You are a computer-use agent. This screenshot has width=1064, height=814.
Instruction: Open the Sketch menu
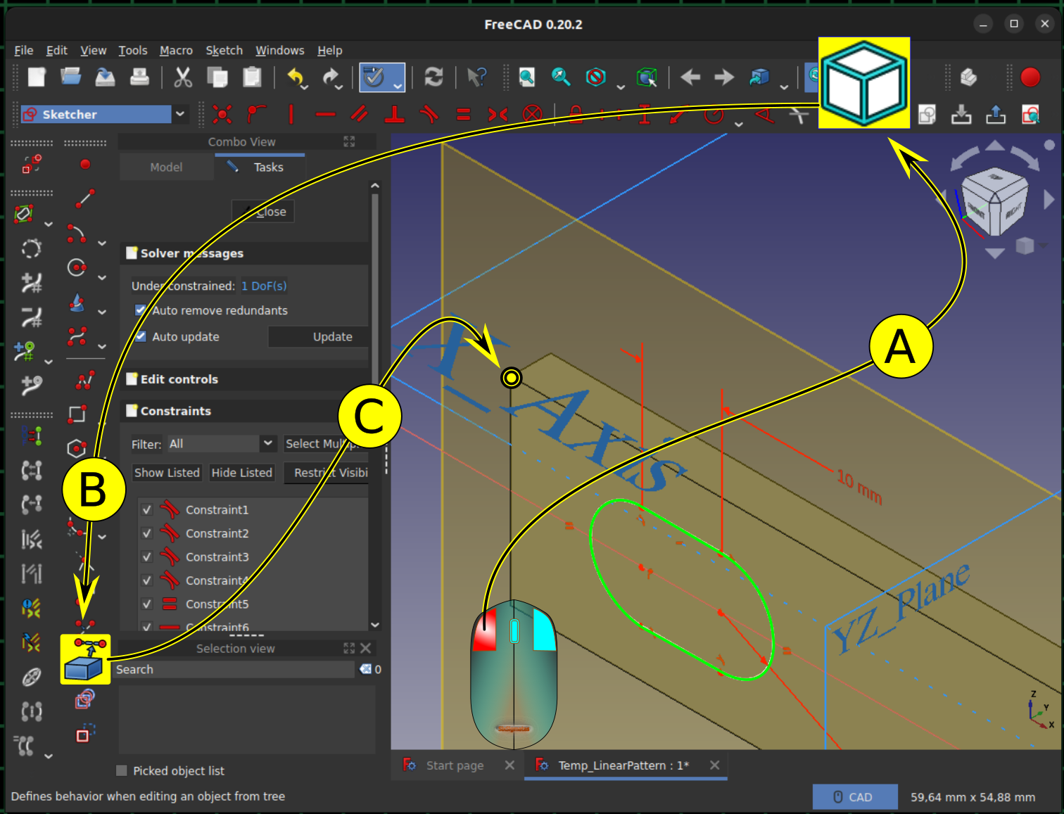[224, 51]
